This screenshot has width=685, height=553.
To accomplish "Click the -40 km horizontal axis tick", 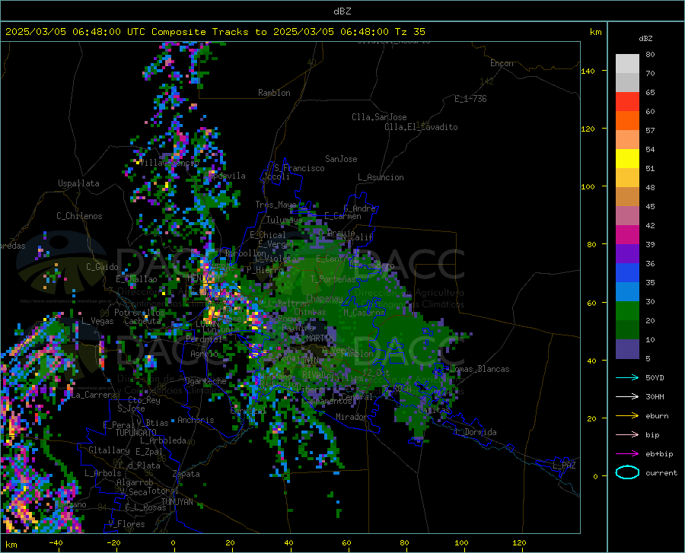I will (56, 542).
